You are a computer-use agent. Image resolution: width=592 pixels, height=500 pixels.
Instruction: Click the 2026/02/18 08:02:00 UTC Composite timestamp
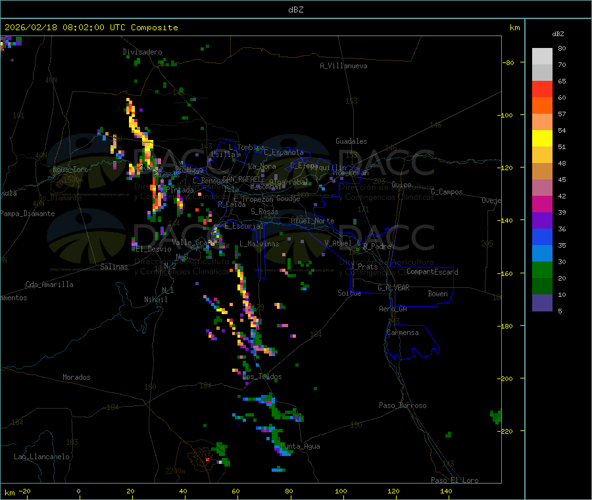[91, 28]
